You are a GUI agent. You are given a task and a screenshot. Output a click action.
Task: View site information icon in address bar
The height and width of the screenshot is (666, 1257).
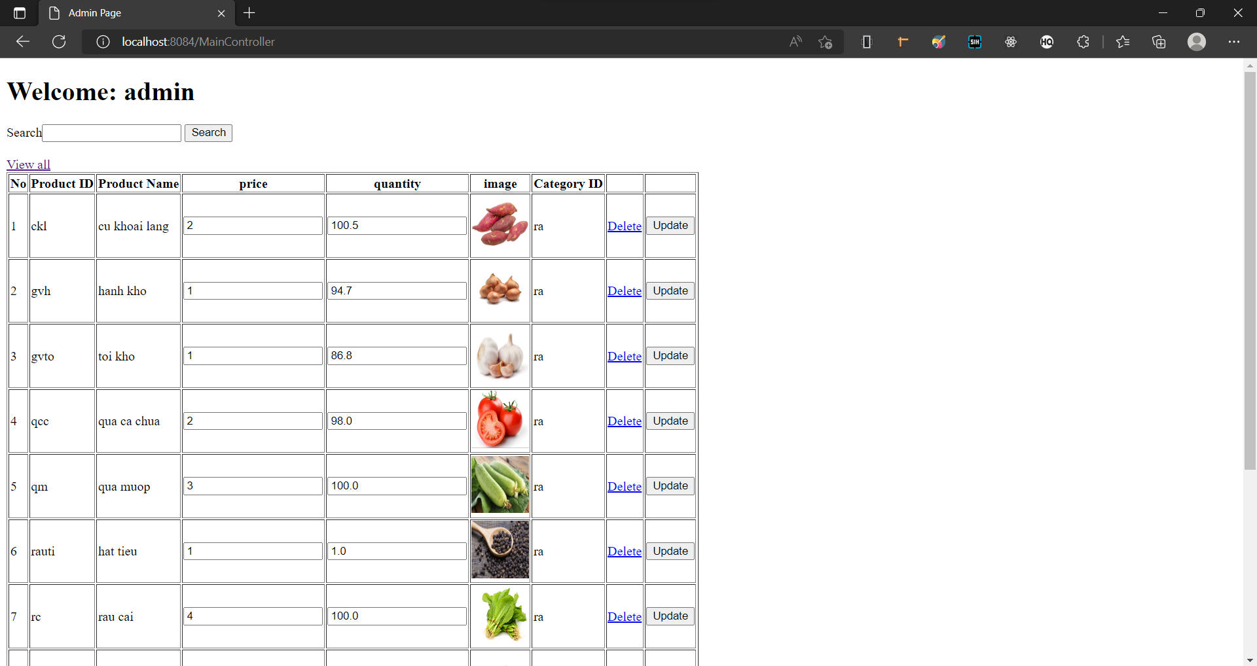(103, 42)
